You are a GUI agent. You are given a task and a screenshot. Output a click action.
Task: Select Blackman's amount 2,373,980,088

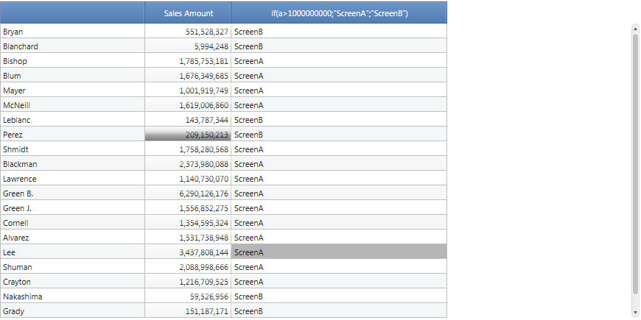tap(188, 163)
